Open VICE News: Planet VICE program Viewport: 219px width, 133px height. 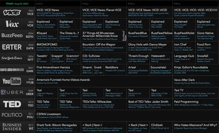pyautogui.click(x=104, y=13)
